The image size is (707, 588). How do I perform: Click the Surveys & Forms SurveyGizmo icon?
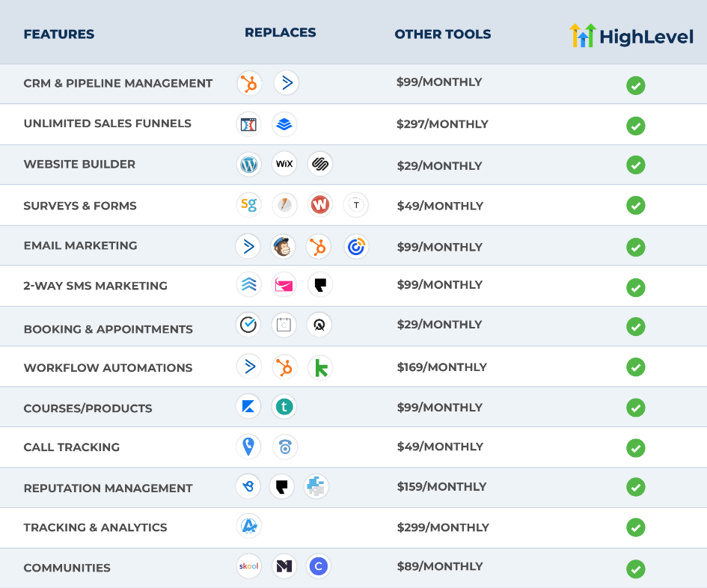(x=248, y=204)
